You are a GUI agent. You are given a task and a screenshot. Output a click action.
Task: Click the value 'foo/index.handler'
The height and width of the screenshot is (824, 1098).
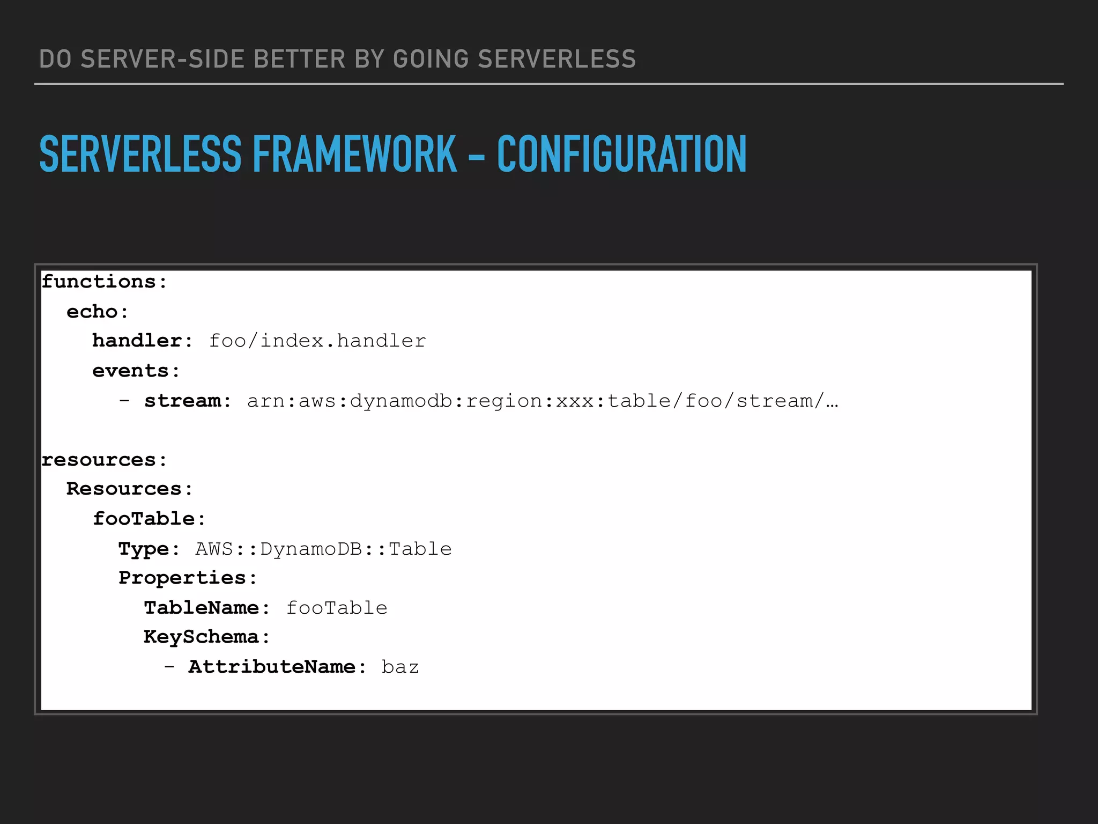click(317, 341)
